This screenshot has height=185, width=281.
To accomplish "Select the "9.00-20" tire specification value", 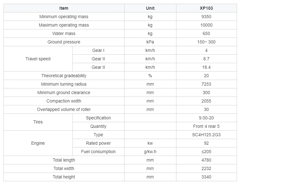I will point(206,118).
